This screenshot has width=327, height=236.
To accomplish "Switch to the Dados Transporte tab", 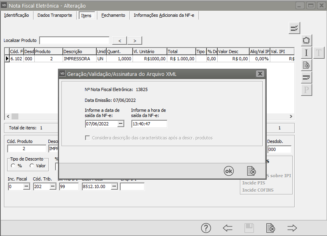I will click(55, 15).
